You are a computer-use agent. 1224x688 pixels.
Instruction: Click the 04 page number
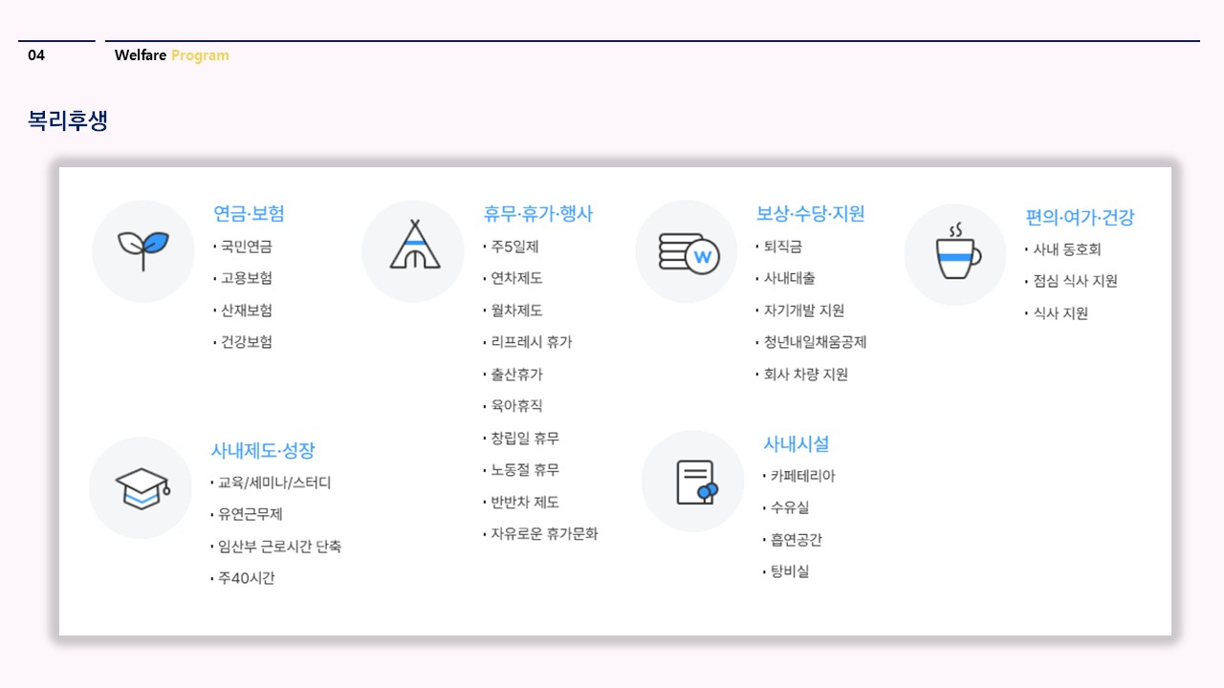[x=36, y=55]
